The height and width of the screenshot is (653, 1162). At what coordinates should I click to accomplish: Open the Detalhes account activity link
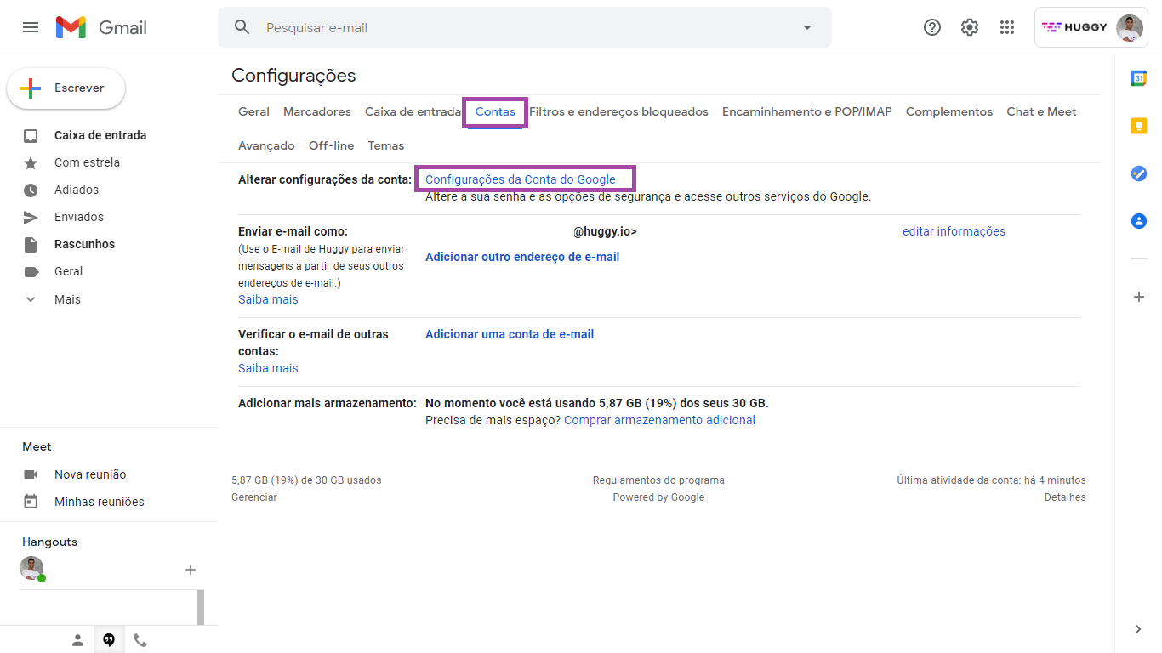(1065, 497)
